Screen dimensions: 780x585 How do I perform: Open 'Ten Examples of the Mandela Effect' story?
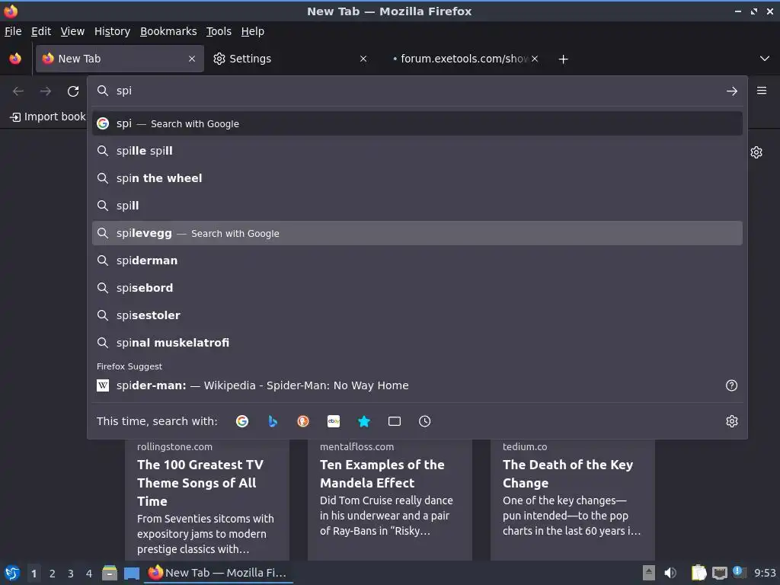tap(382, 474)
